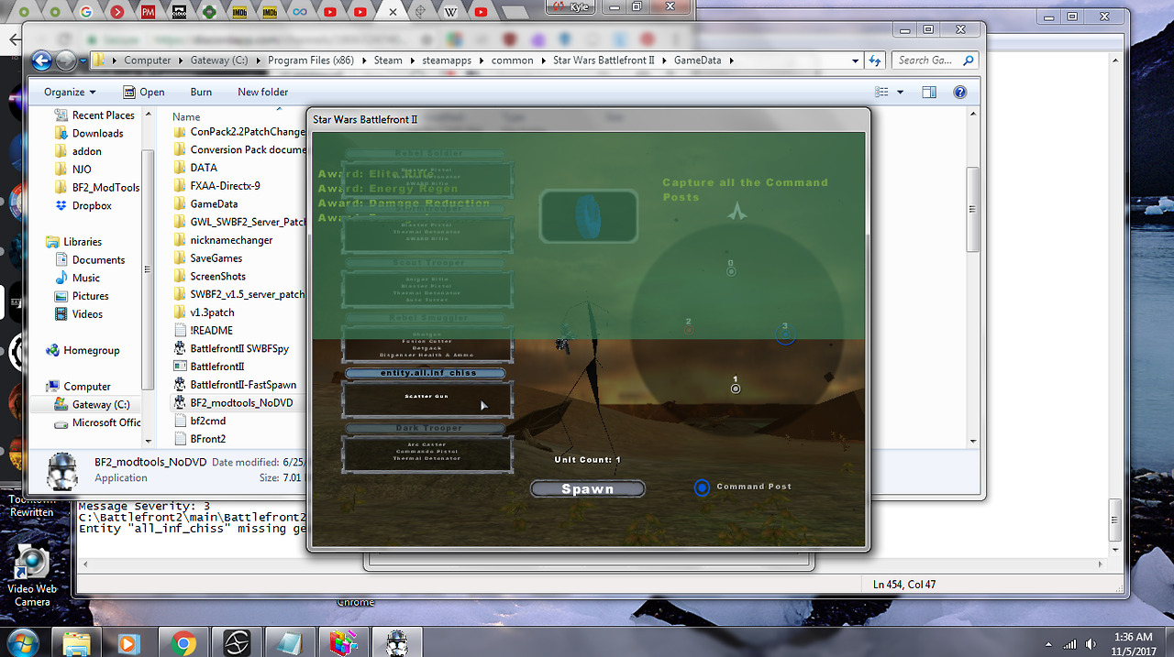Click the address bar refresh icon

pos(875,60)
